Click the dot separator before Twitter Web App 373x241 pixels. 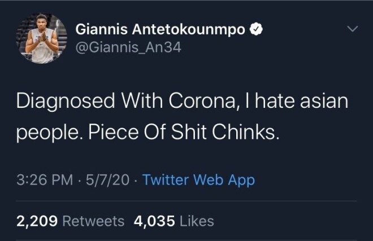136,180
